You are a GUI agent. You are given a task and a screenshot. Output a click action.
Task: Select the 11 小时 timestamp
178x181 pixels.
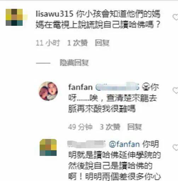click(x=48, y=43)
